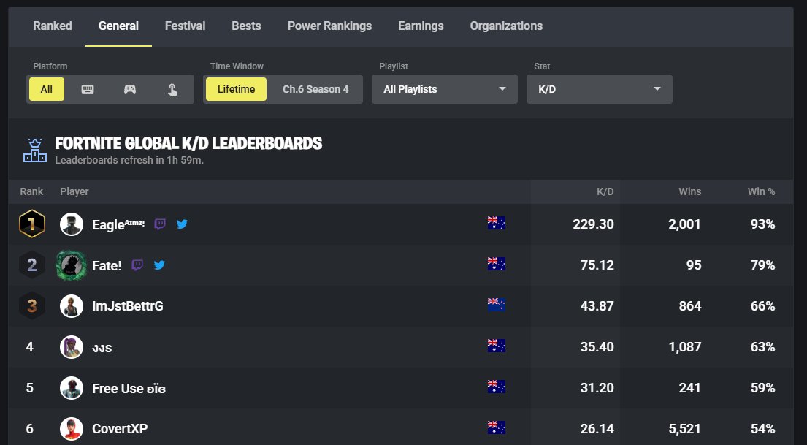The height and width of the screenshot is (445, 807).
Task: Select the All platform toggle
Action: point(47,89)
